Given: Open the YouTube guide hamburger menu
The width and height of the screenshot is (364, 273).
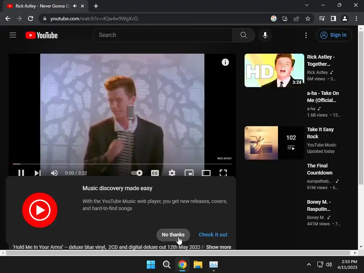Looking at the screenshot, I should click(x=13, y=35).
